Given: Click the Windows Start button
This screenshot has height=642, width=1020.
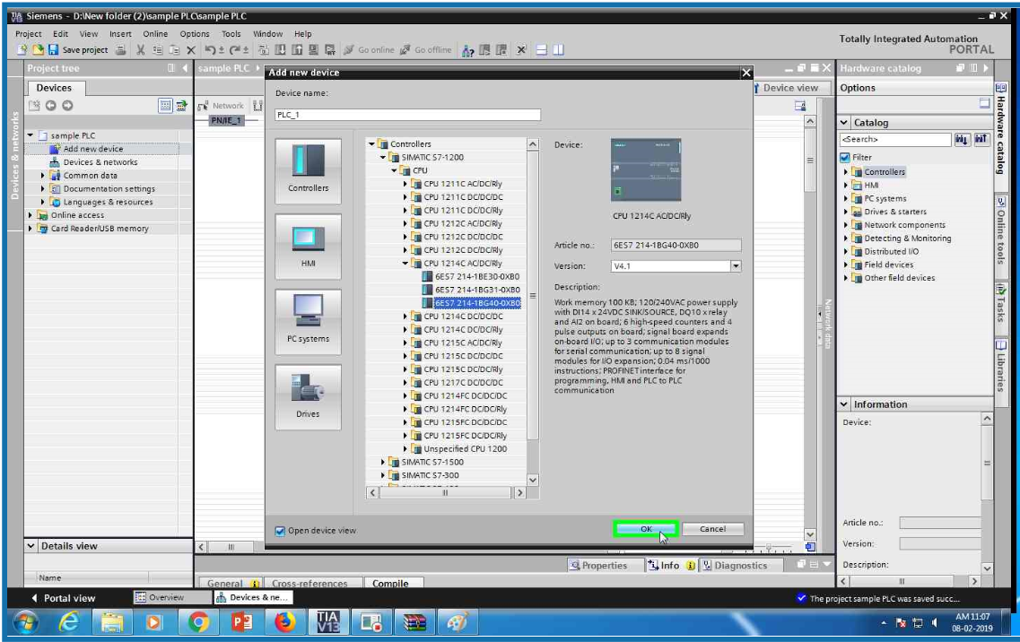Looking at the screenshot, I should 25,622.
